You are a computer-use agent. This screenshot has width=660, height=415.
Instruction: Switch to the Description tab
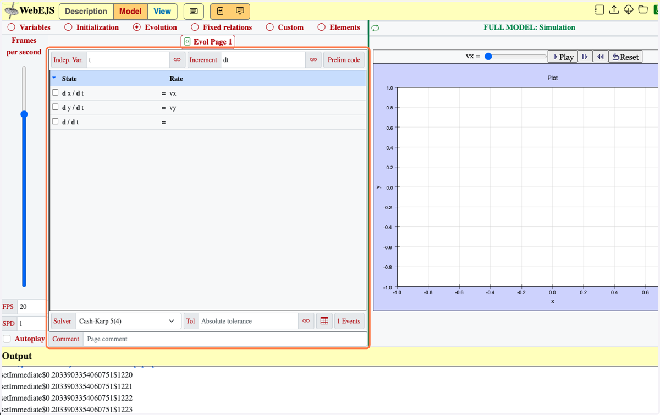coord(86,11)
